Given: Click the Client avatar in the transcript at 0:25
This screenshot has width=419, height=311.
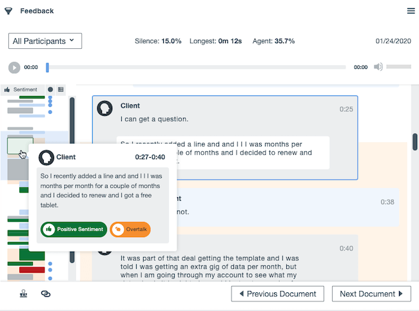Looking at the screenshot, I should pos(104,108).
